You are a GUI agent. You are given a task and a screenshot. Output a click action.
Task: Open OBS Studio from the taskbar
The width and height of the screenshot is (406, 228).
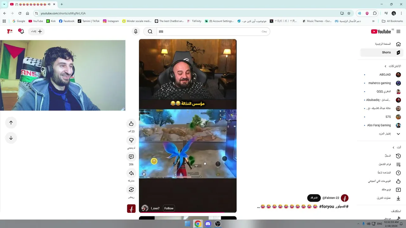[218, 224]
